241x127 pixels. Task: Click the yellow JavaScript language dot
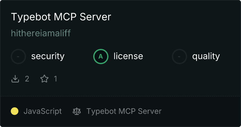point(15,111)
